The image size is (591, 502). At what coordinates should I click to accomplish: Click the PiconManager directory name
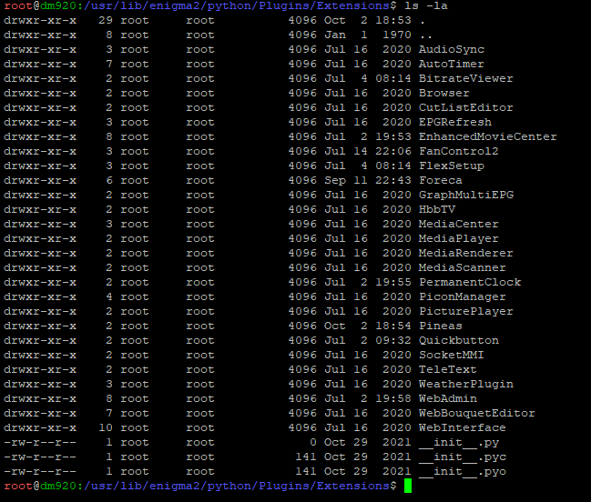[x=462, y=296]
